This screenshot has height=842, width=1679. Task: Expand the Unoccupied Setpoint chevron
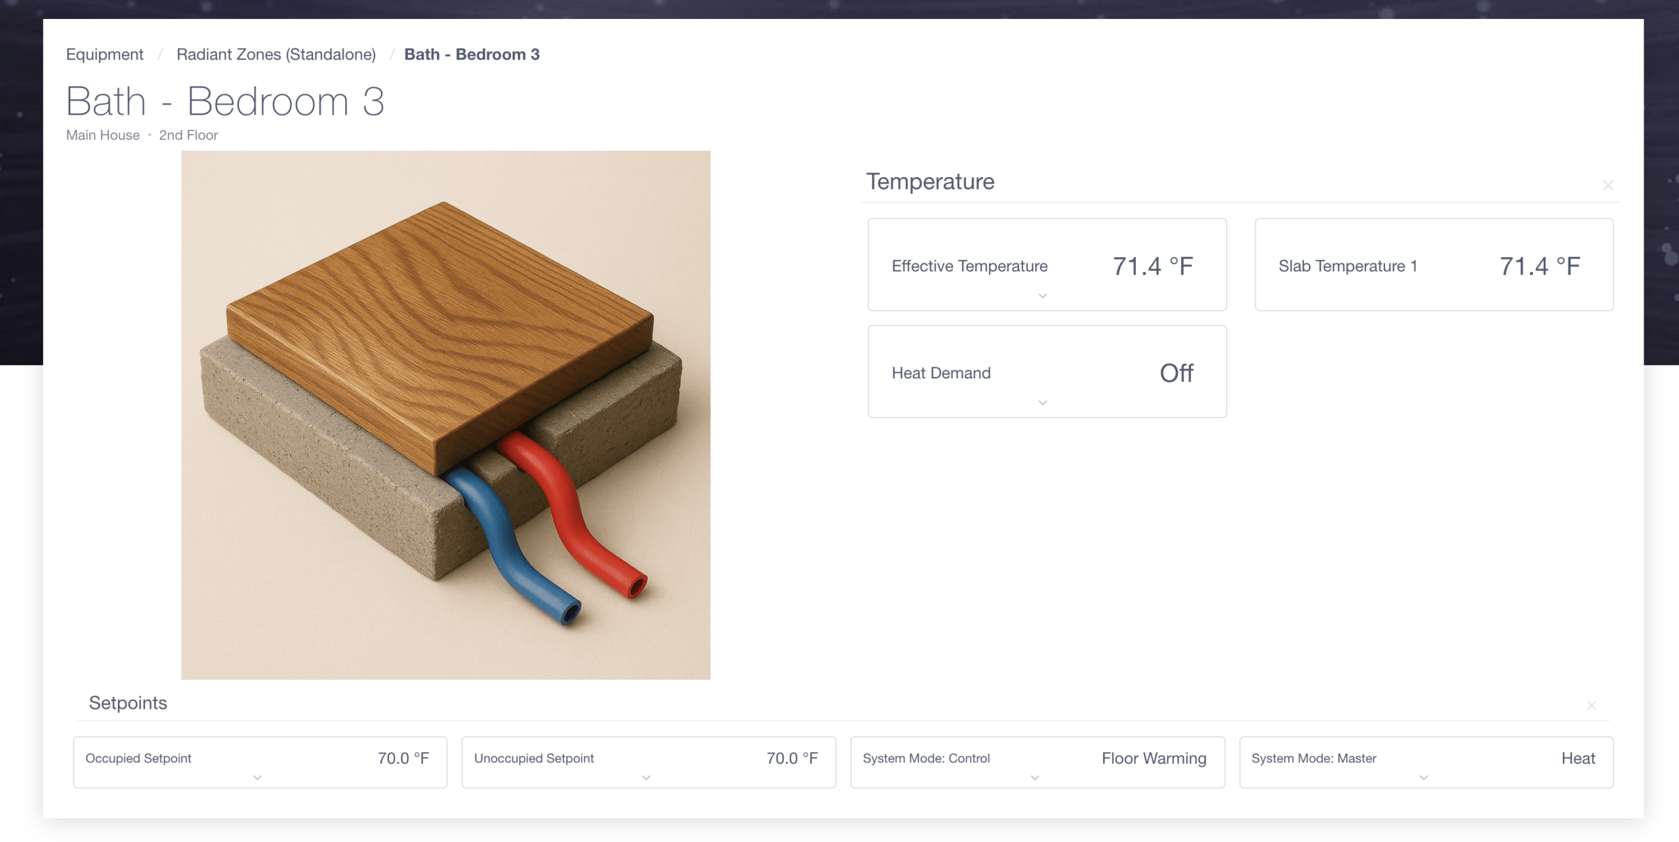coord(646,778)
